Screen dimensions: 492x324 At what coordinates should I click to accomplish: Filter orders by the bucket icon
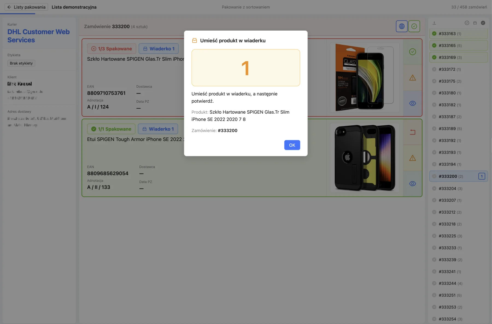(475, 23)
